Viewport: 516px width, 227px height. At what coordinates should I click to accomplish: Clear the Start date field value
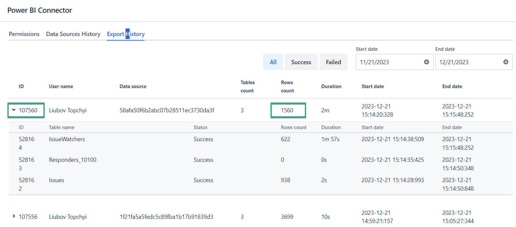426,62
